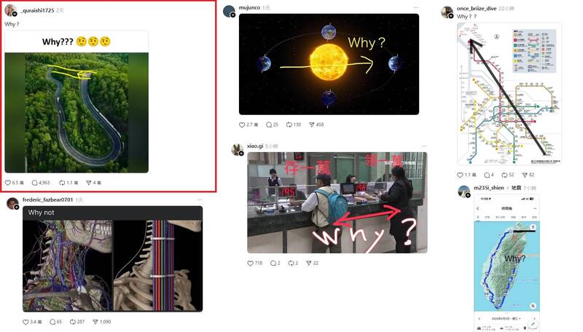Viewport: 583px width, 332px height.
Task: Open the _quraishi1725 profile link
Action: 37,10
